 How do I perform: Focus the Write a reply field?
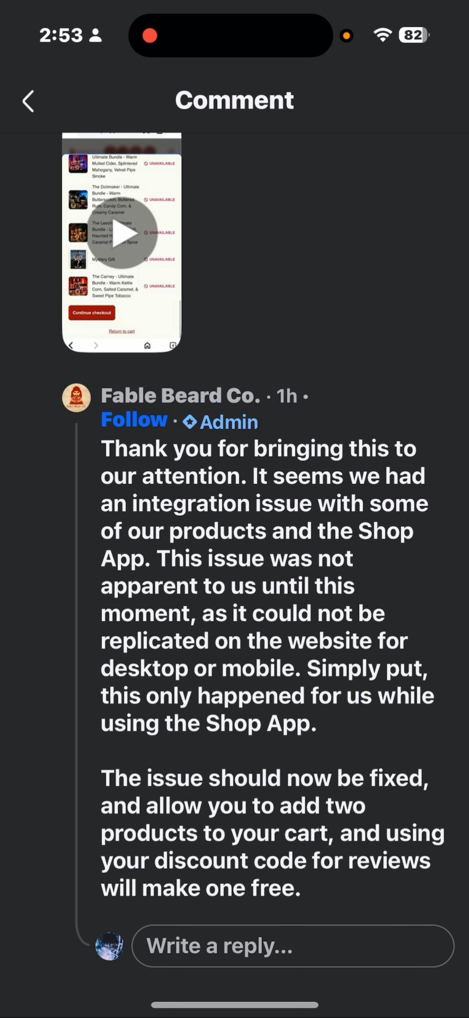[x=293, y=946]
